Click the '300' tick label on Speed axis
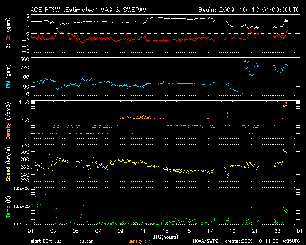The image size is (306, 245). coord(25,152)
